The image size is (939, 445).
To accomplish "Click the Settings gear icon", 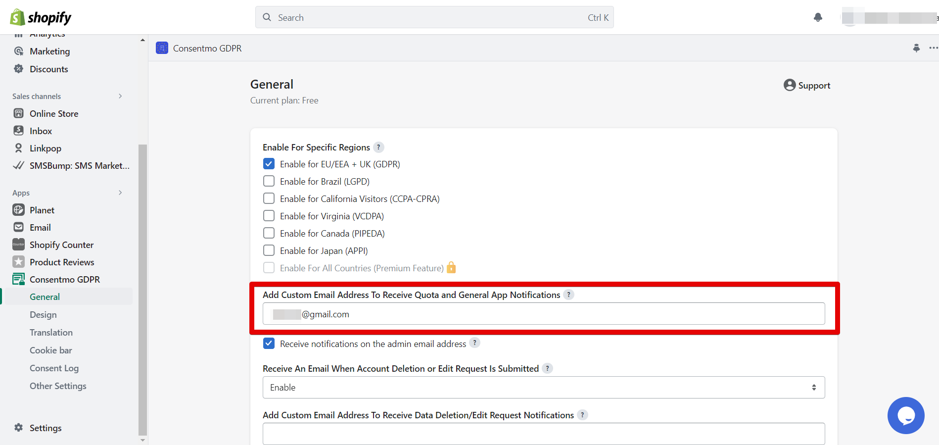I will [19, 428].
